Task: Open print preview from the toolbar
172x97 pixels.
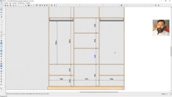Action: click(16, 5)
